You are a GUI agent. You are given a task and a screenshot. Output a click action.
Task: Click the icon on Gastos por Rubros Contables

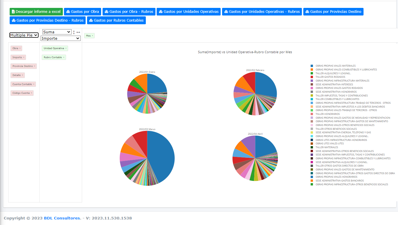click(91, 20)
